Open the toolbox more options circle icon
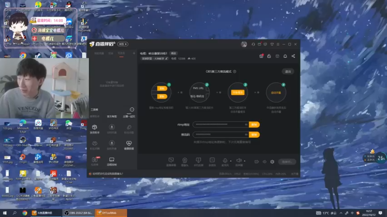387x217 pixels. coord(132,109)
